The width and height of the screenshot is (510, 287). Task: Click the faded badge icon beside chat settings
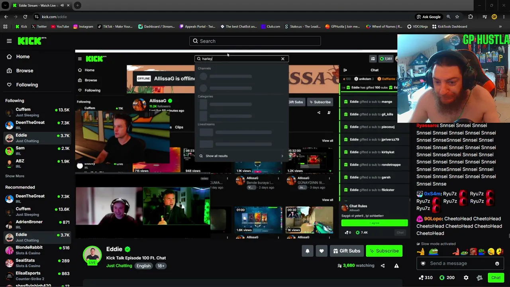[x=480, y=277]
